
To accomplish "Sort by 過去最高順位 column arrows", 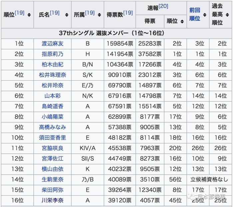I will (x=227, y=15).
